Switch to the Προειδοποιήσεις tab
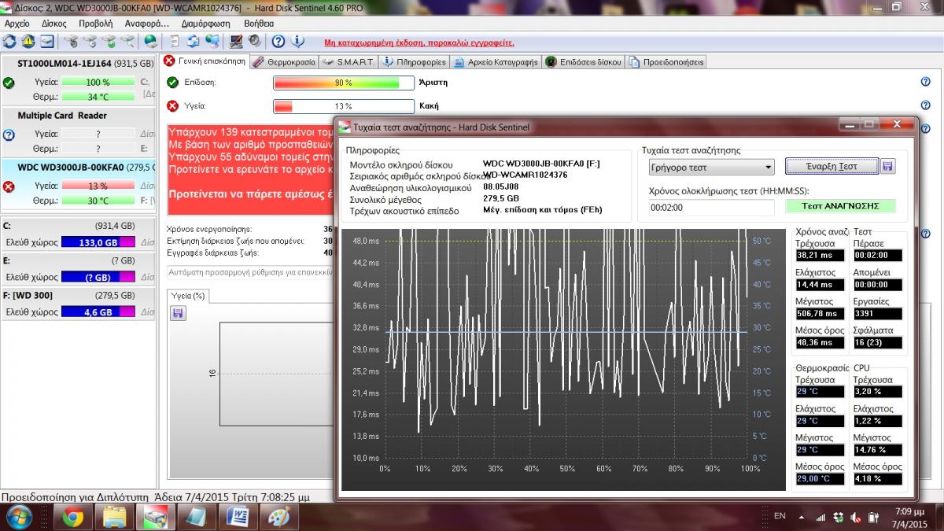Viewport: 944px width, 531px height. 666,61
